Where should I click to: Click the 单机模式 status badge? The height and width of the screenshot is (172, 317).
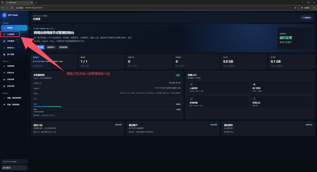306,18
